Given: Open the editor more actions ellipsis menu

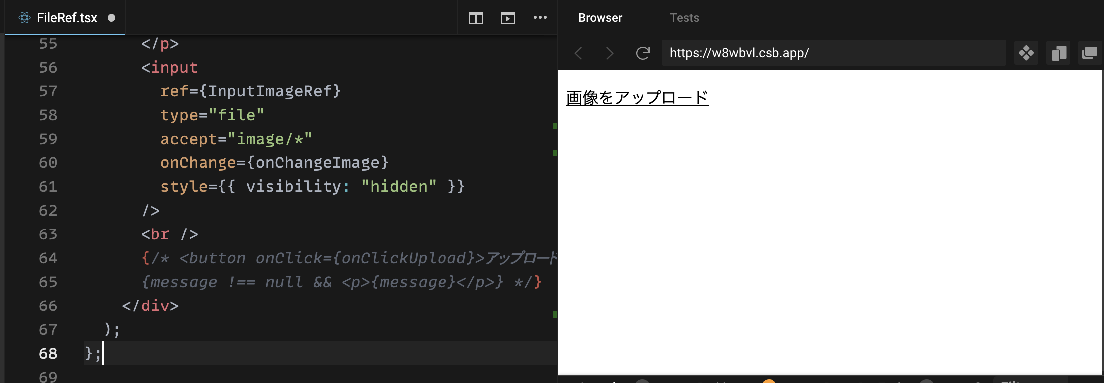Looking at the screenshot, I should click(540, 18).
